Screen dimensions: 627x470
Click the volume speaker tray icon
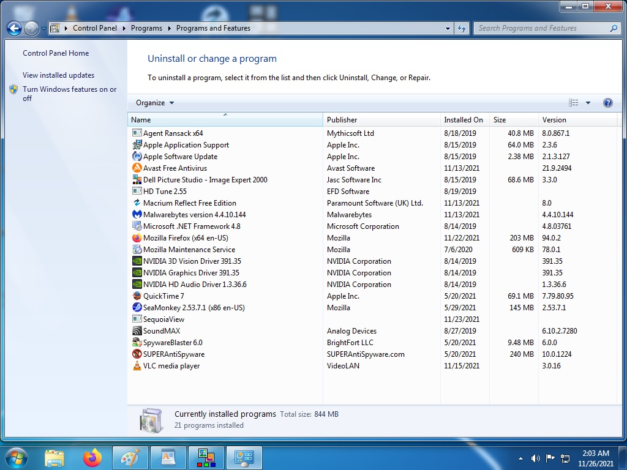(535, 458)
